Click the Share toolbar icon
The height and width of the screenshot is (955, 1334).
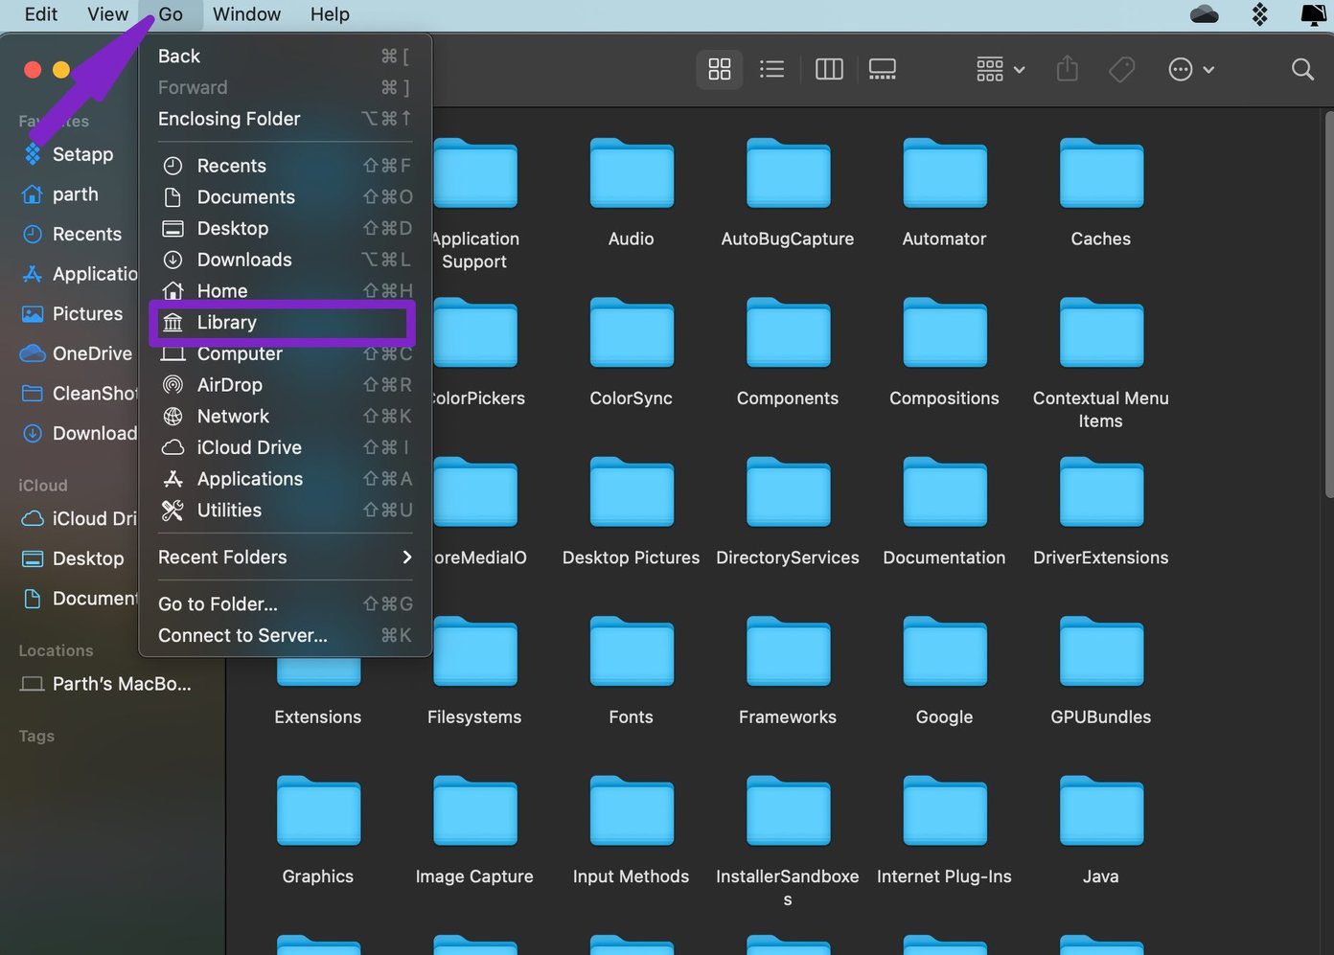pos(1068,69)
